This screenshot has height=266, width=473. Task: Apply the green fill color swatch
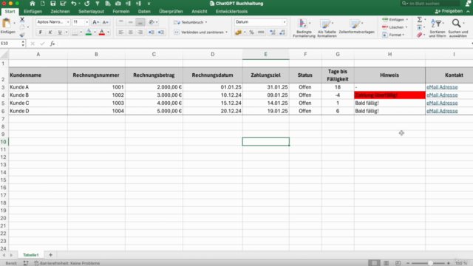89,33
